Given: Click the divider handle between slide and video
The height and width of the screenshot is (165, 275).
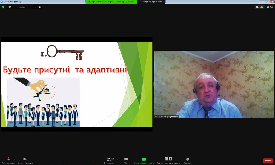Looking at the screenshot, I should click(x=153, y=84).
